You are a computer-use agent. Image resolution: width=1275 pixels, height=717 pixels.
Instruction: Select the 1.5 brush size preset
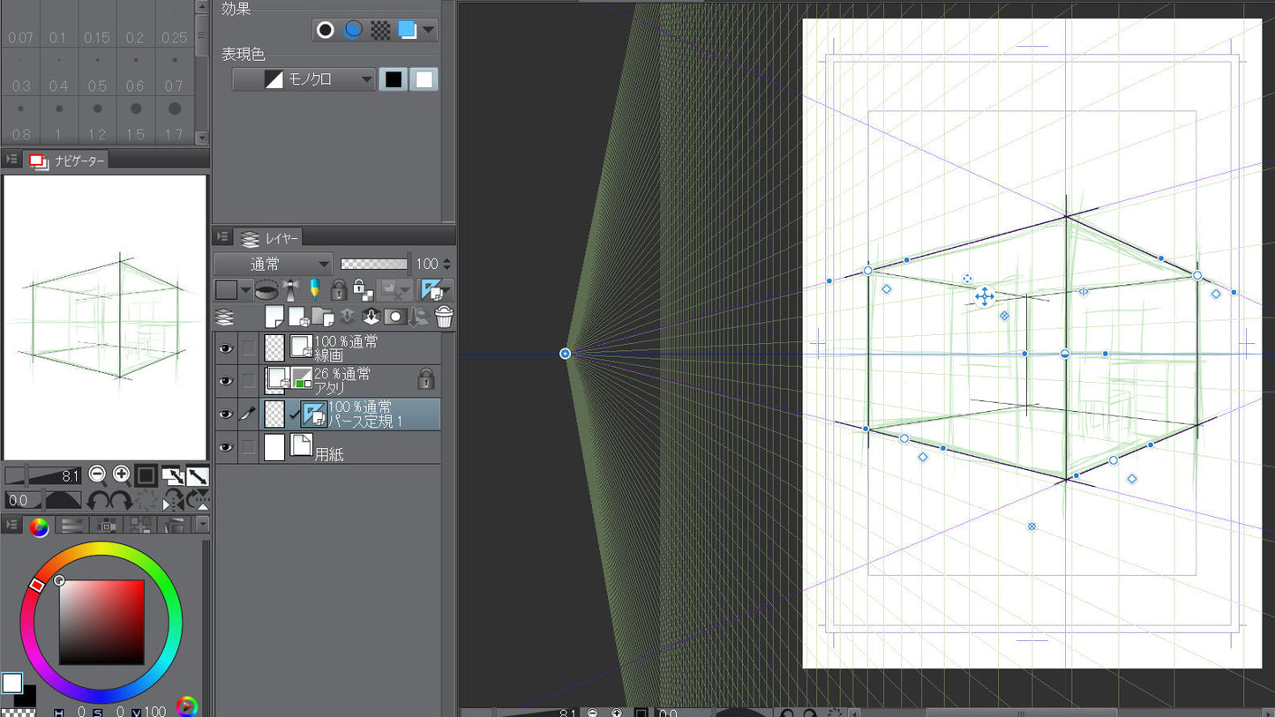click(x=135, y=120)
